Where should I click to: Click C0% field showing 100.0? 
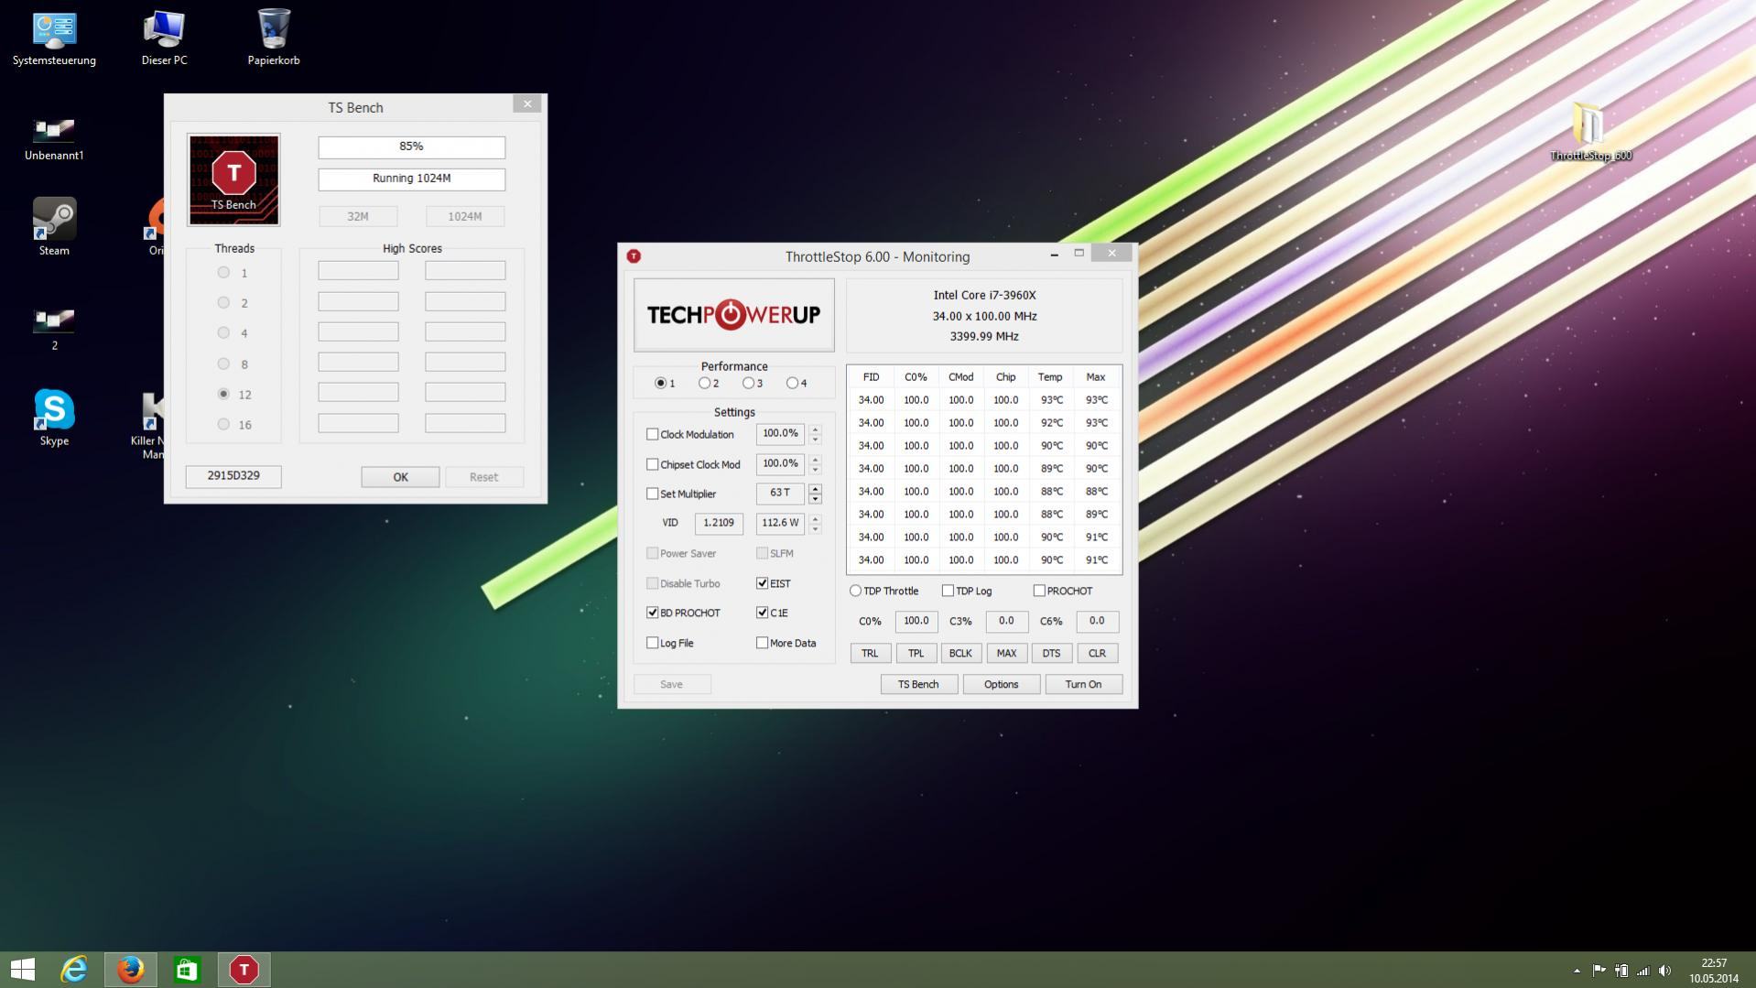point(916,621)
